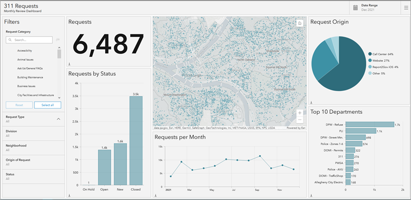Click the Request Category search field
Image resolution: width=411 pixels, height=200 pixels.
(x=29, y=40)
